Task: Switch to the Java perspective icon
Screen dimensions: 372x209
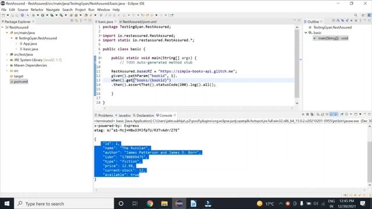Action: point(369,15)
